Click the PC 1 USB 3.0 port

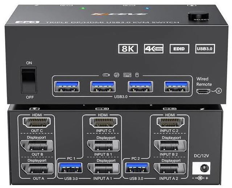tap(70, 168)
